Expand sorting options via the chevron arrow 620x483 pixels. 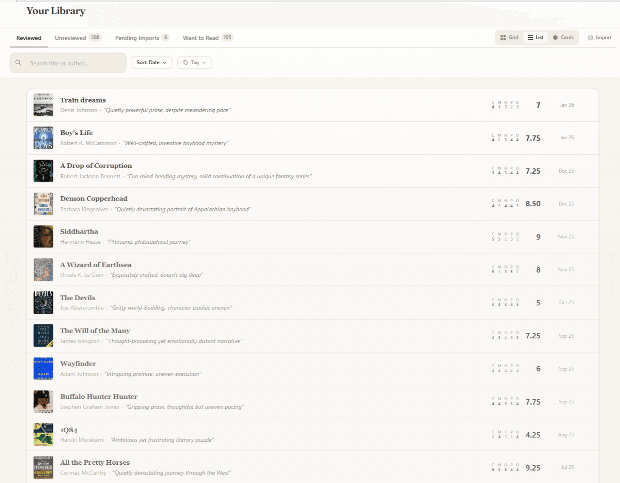[x=164, y=63]
